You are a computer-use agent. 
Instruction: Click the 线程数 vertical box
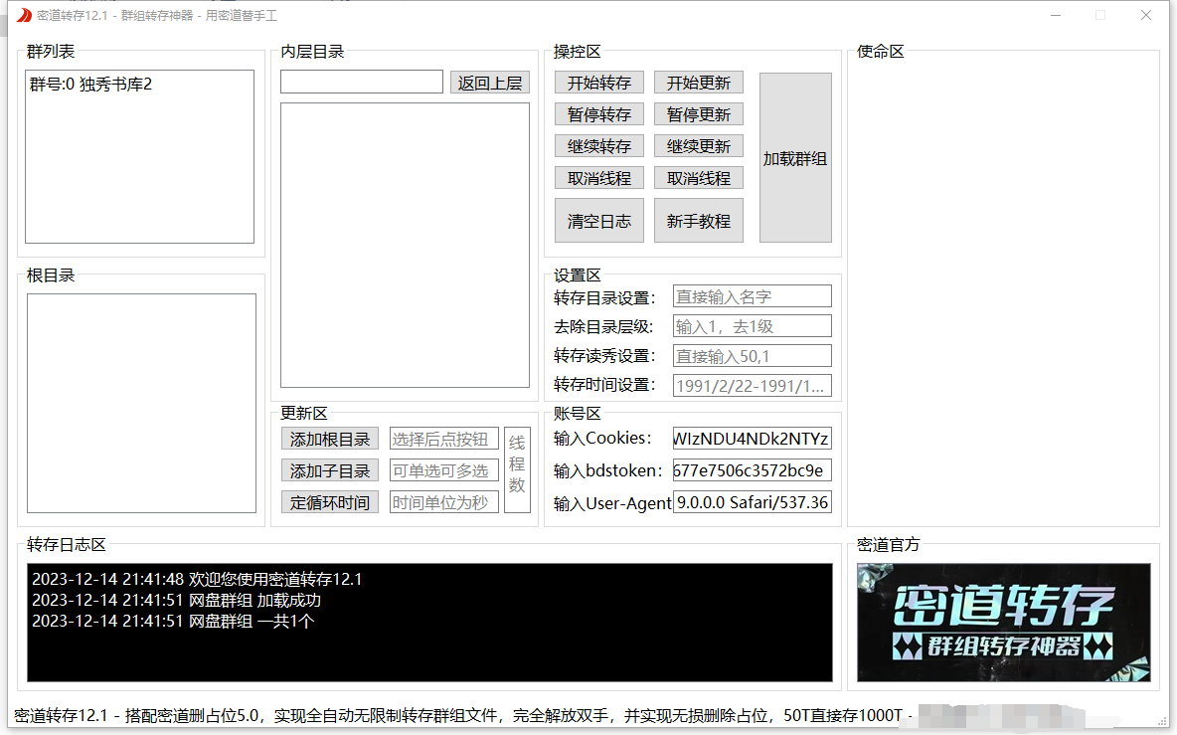517,470
